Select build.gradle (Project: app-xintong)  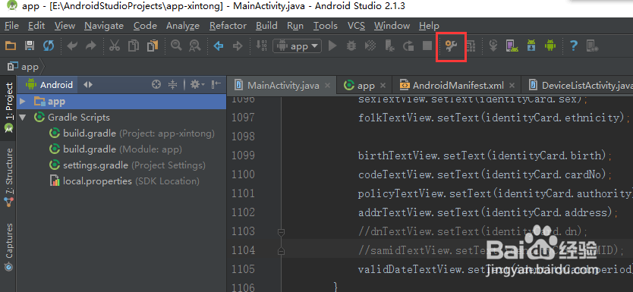pos(131,133)
